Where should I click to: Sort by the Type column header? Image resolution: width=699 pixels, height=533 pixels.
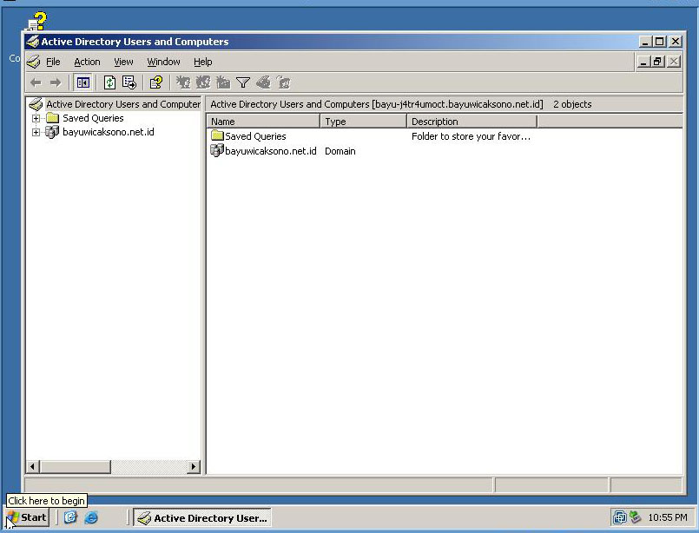pyautogui.click(x=363, y=122)
